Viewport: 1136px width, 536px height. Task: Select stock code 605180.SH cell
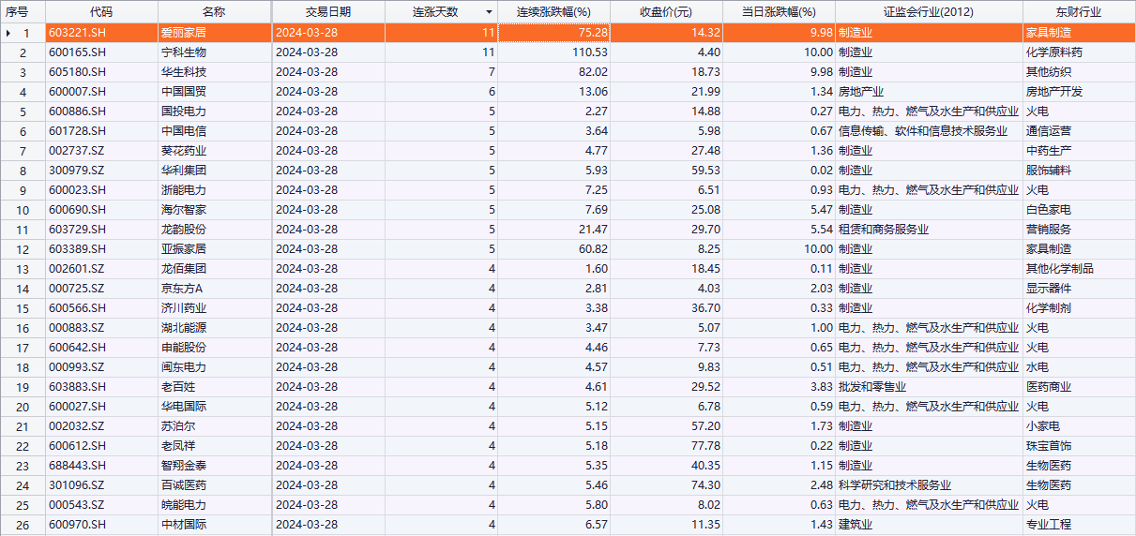(78, 72)
